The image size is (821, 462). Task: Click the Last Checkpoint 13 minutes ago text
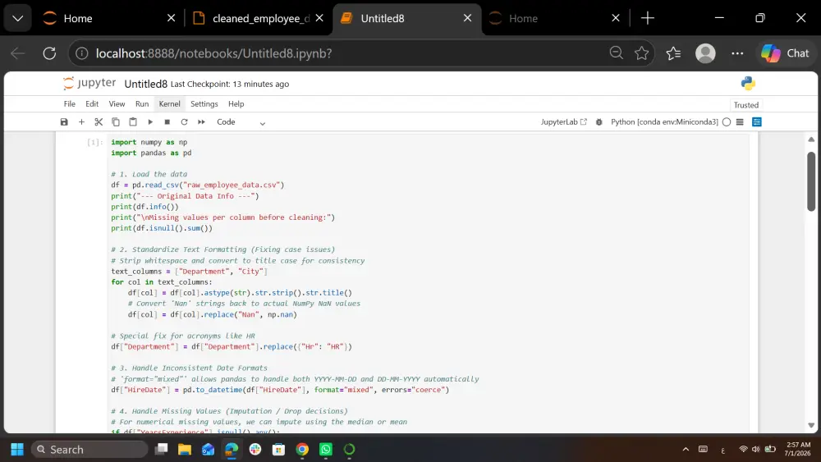point(230,84)
